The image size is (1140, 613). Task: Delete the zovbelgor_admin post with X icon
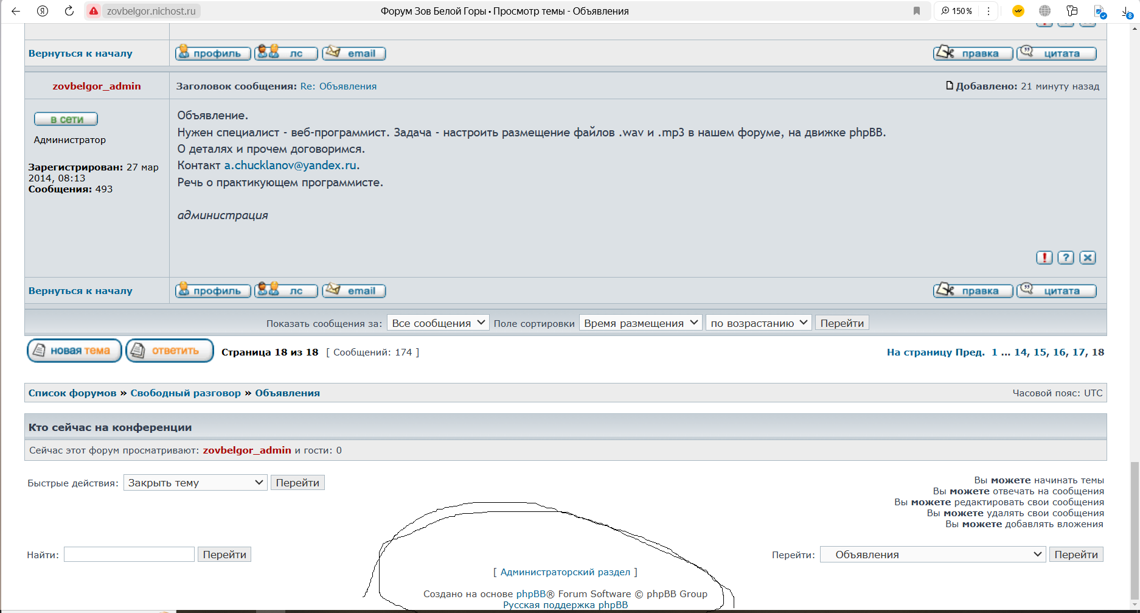tap(1088, 257)
